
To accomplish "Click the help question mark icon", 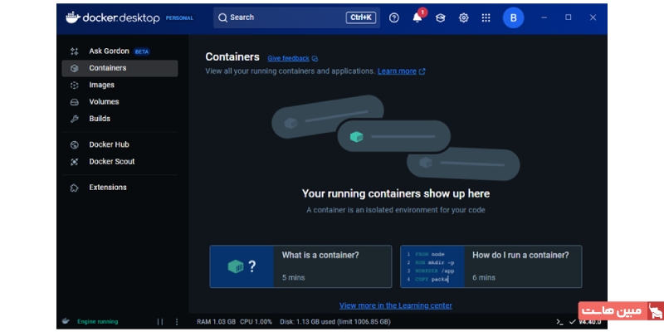I will (x=394, y=17).
